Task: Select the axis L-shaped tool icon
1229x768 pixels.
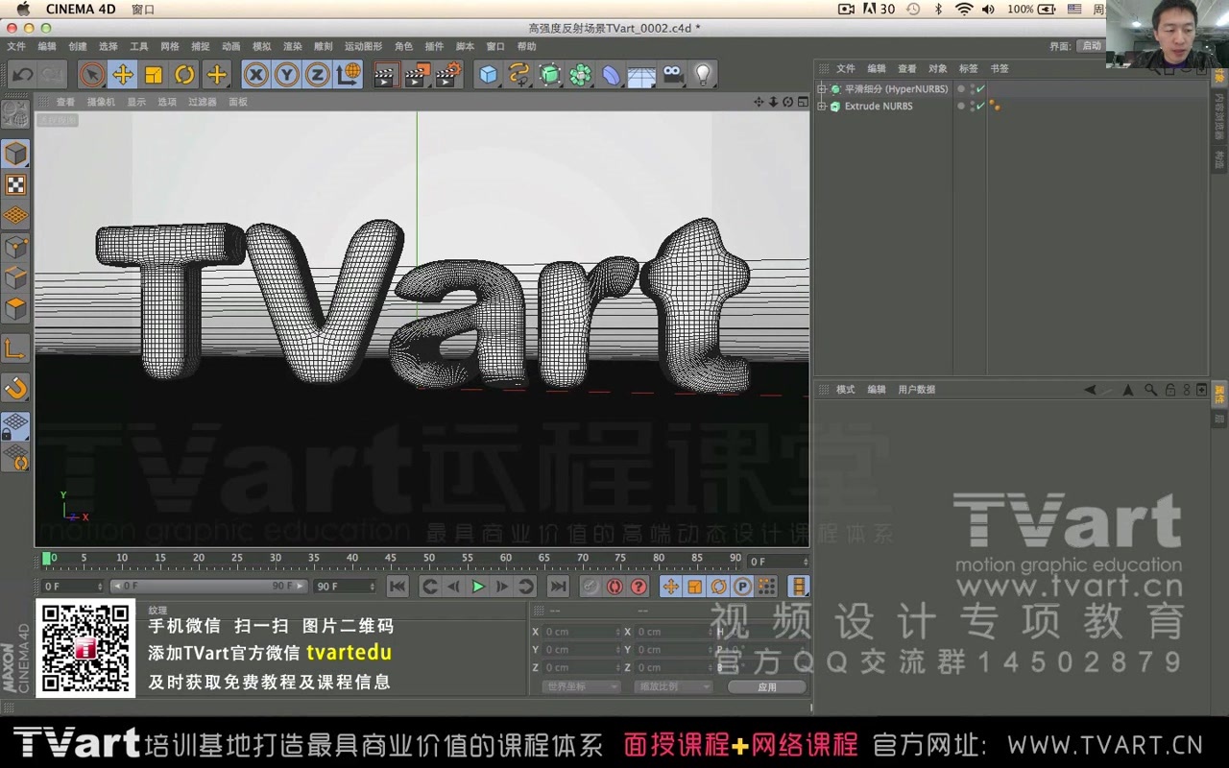Action: point(15,348)
